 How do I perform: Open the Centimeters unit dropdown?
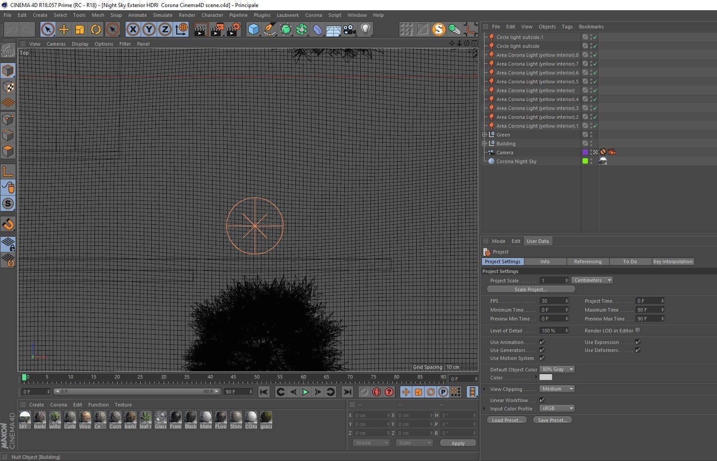pyautogui.click(x=592, y=280)
